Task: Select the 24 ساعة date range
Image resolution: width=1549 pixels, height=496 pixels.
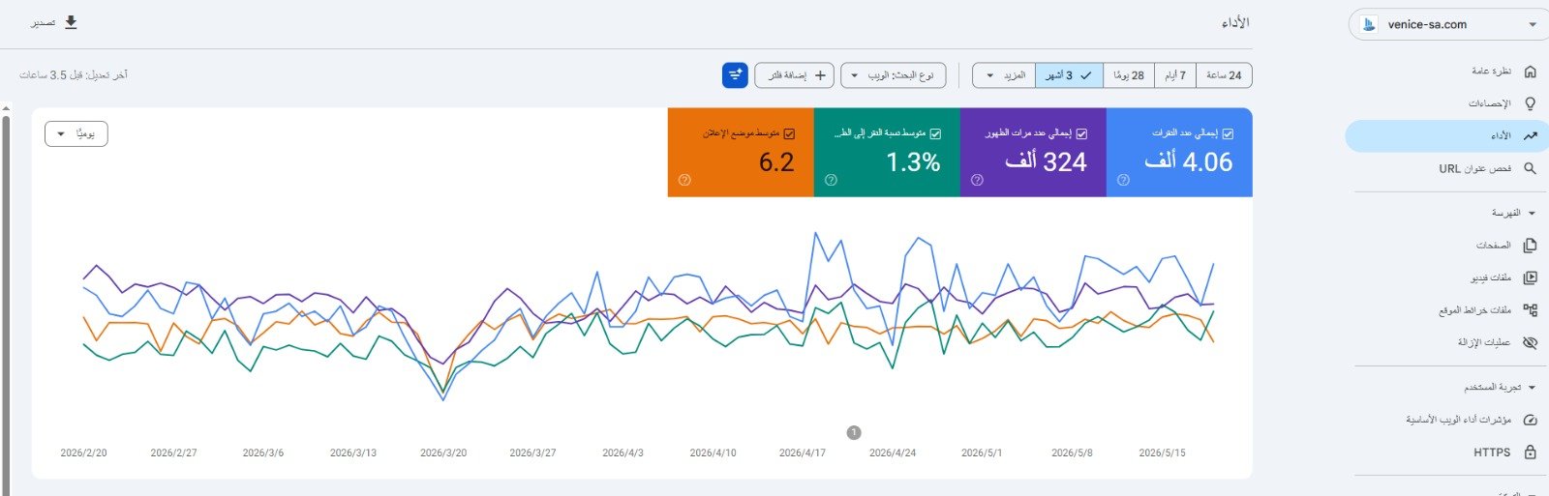Action: pos(1224,75)
